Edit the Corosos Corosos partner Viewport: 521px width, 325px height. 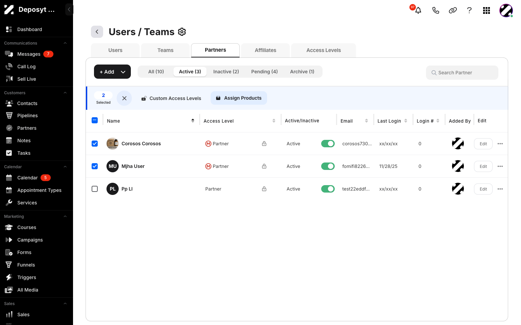click(x=483, y=144)
